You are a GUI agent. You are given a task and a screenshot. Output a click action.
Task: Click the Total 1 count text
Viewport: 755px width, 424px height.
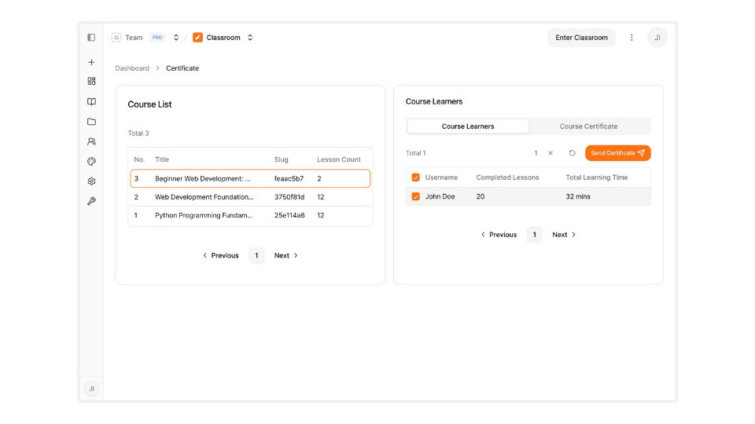[x=415, y=153]
